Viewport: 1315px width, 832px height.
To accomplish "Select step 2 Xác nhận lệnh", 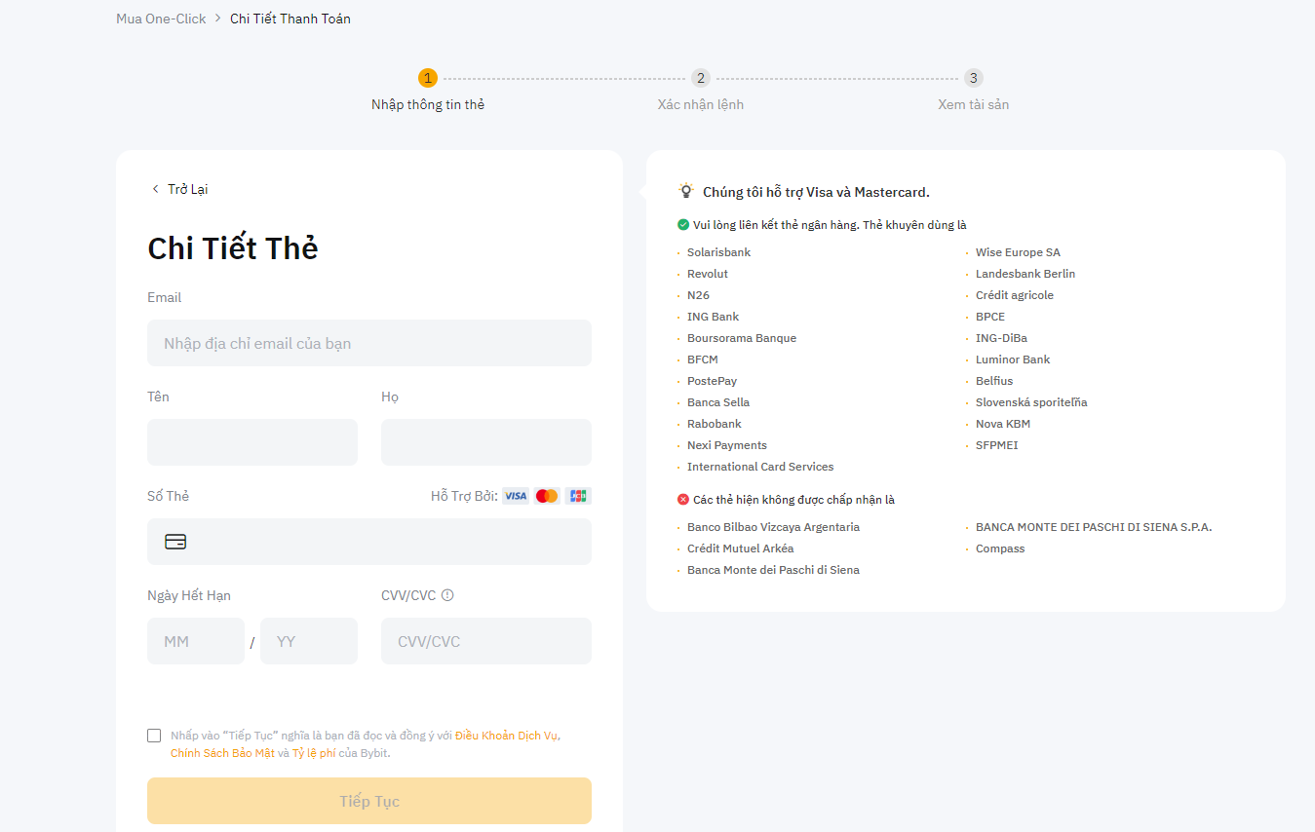I will 700,78.
